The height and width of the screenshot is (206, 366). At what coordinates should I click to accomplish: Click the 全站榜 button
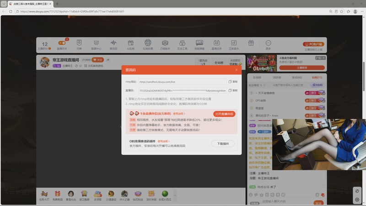click(x=219, y=63)
